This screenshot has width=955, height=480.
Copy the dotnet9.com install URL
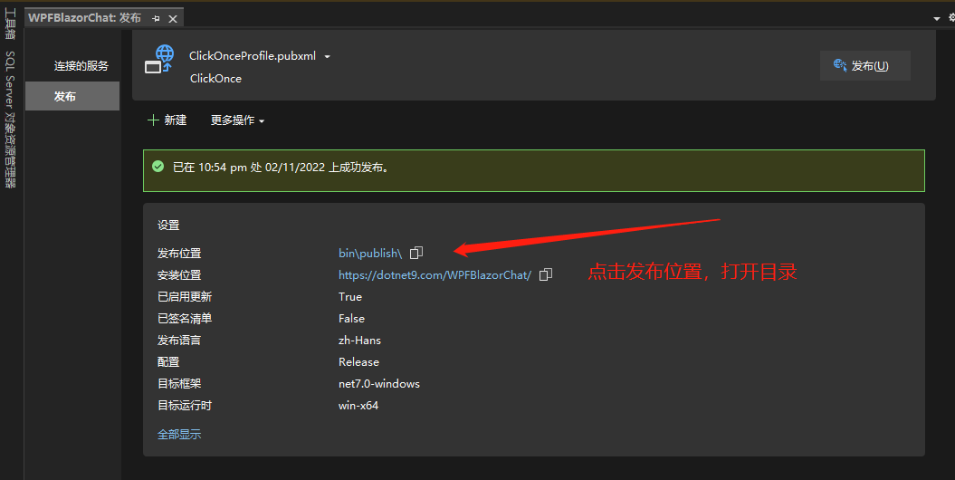tap(546, 274)
